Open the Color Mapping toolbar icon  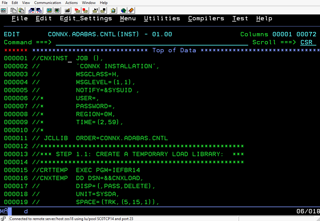(57, 10)
